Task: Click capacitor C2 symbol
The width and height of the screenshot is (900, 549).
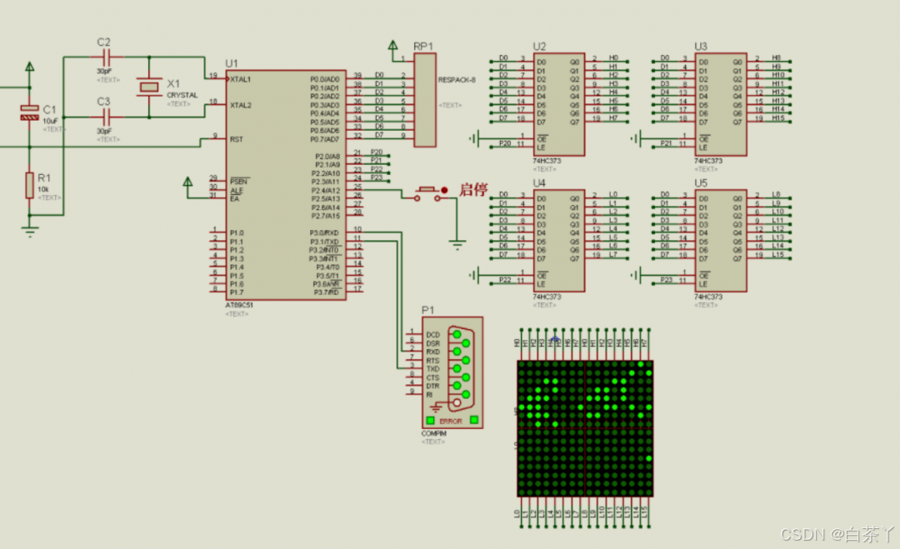Action: pos(106,57)
